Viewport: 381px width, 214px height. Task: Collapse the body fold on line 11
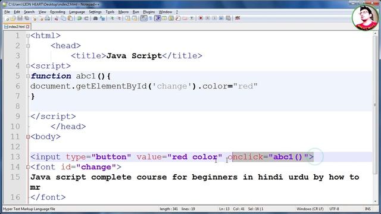(28, 137)
